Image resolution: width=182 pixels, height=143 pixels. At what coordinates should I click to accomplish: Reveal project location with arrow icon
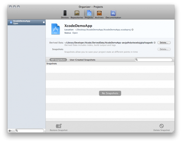coord(132,30)
